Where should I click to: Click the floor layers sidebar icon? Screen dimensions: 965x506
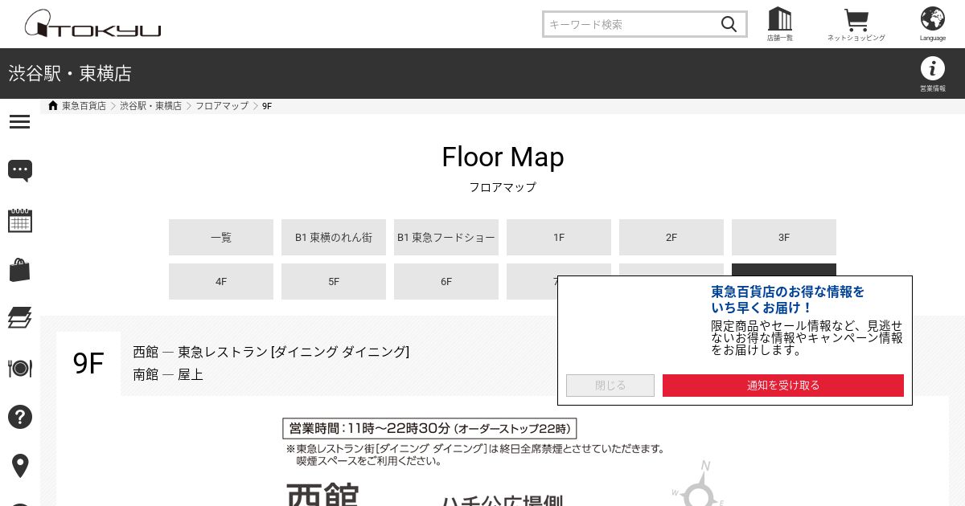tap(20, 318)
